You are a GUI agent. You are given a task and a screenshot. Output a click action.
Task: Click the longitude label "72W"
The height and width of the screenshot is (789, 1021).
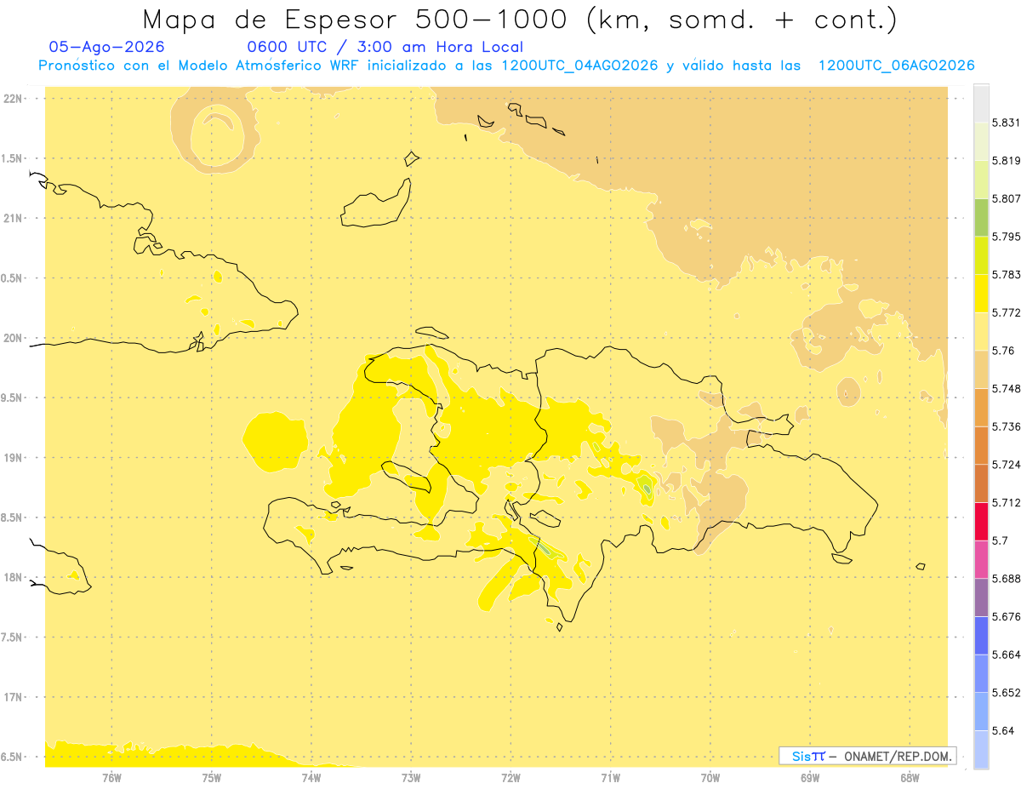[x=510, y=777]
